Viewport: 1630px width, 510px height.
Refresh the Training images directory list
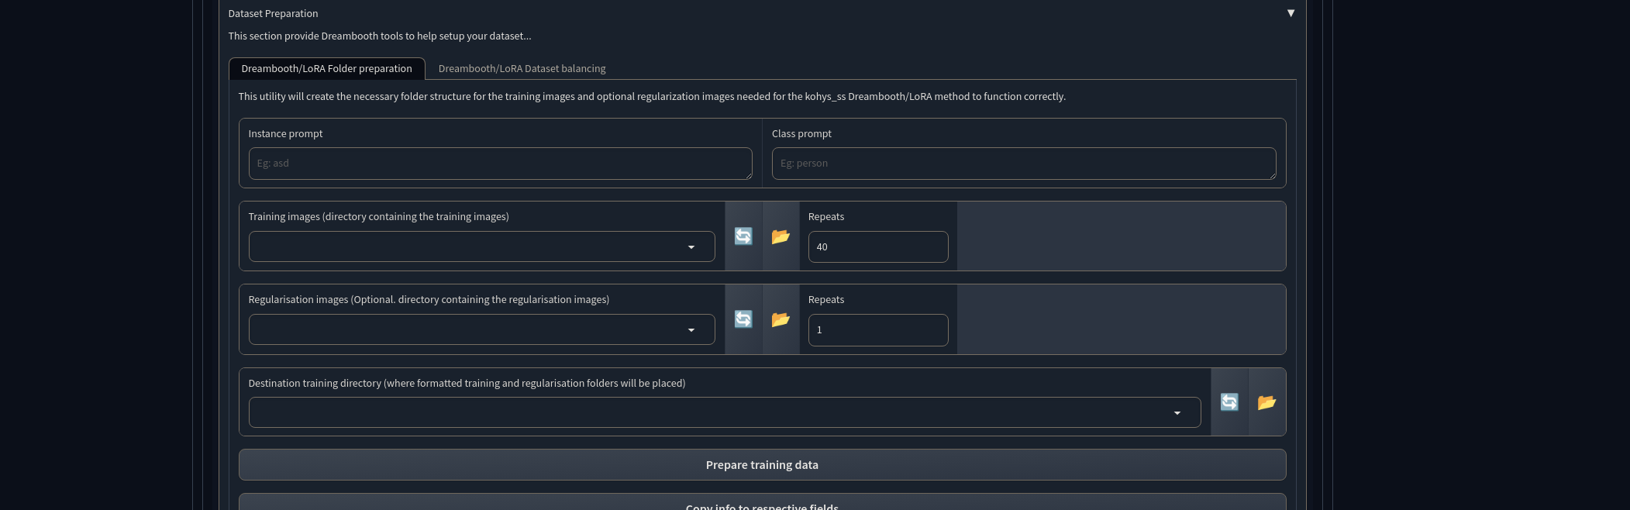pyautogui.click(x=743, y=236)
